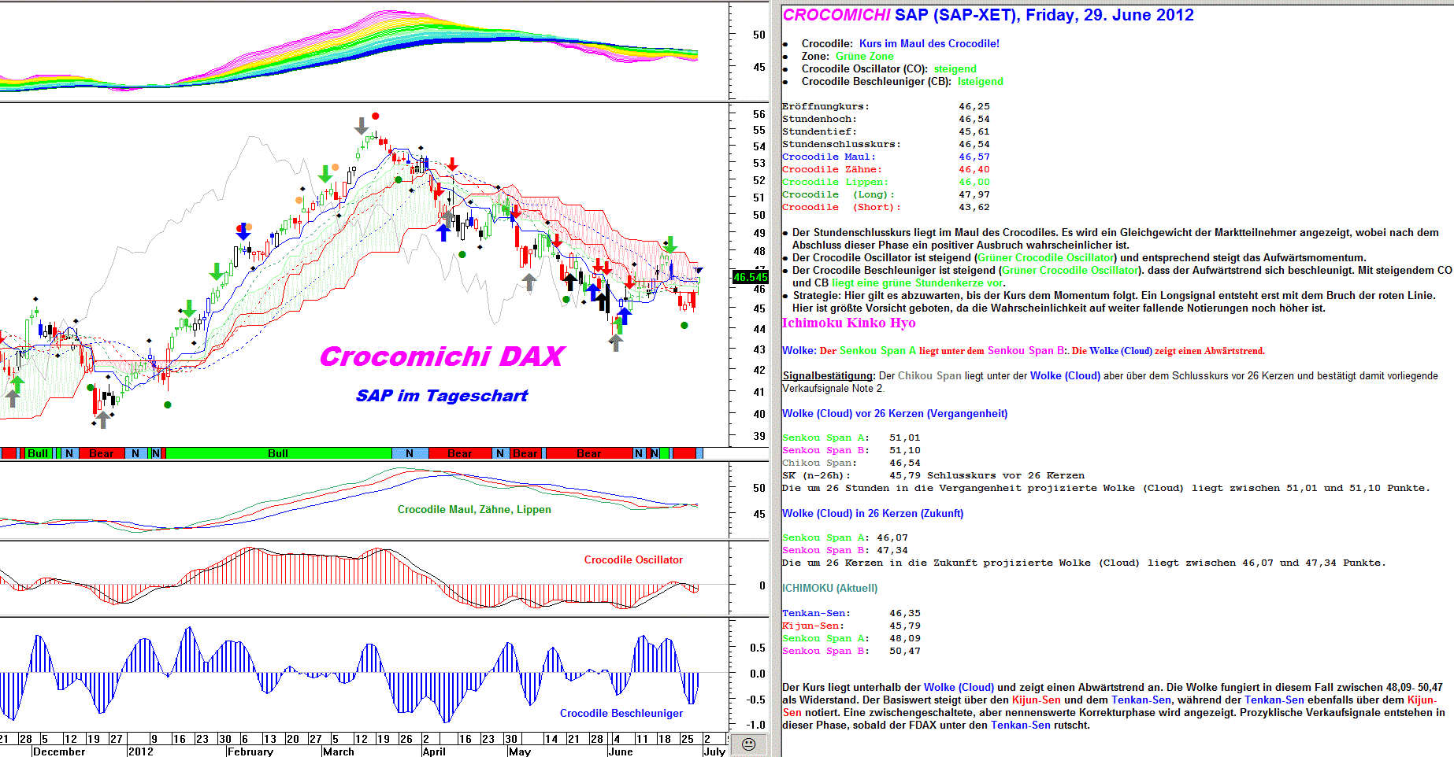Select the widest red Bear segment in the trend bar
This screenshot has width=1454, height=757.
click(589, 453)
